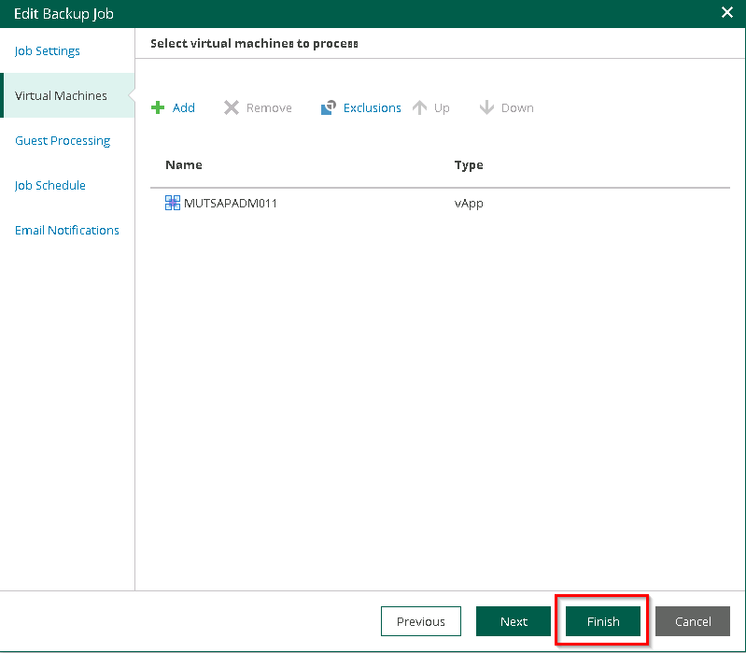This screenshot has height=653, width=746.
Task: Move the item down with Down arrow
Action: 486,108
